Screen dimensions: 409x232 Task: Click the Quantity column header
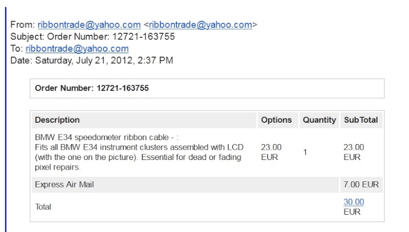[319, 120]
